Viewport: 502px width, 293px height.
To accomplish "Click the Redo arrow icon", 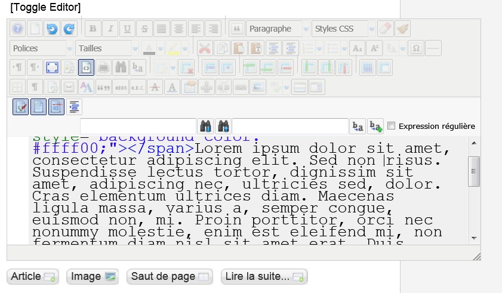I will [x=69, y=29].
